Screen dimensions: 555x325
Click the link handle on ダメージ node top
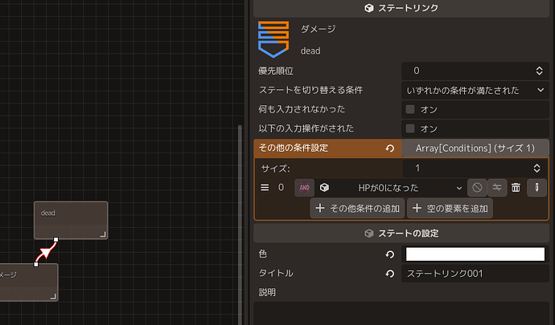pyautogui.click(x=35, y=264)
